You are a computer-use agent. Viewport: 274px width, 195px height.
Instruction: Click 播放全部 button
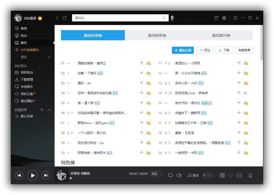coord(183,50)
